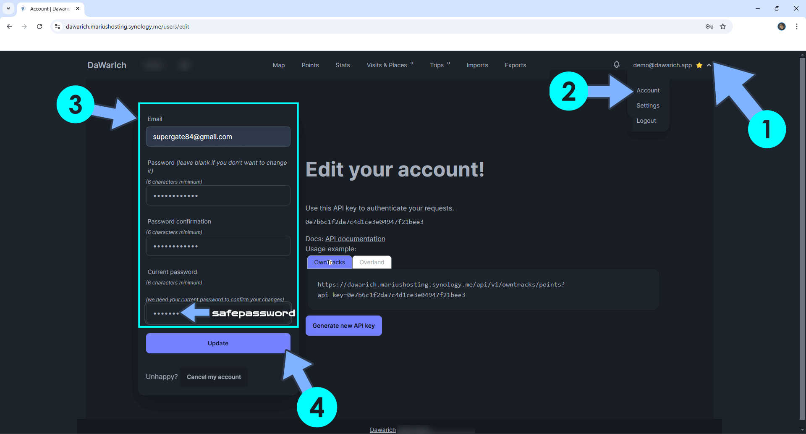Click the DaWarIch logo
This screenshot has height=434, width=806.
pyautogui.click(x=107, y=65)
